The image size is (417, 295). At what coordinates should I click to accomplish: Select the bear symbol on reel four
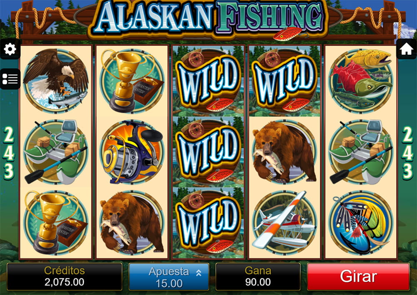point(284,152)
